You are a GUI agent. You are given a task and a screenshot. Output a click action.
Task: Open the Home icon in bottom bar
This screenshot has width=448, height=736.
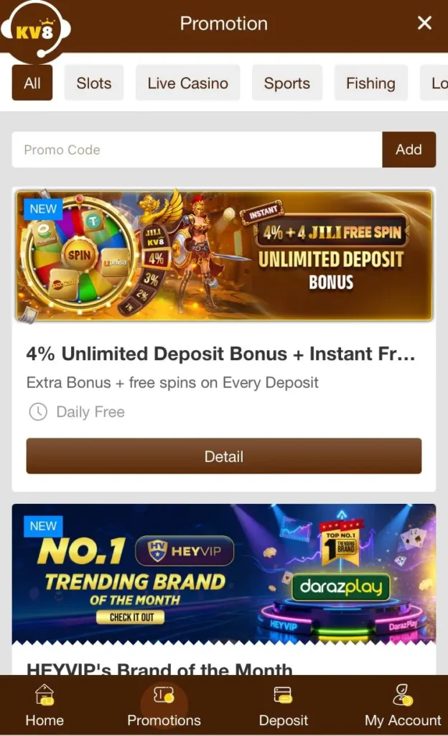point(44,695)
